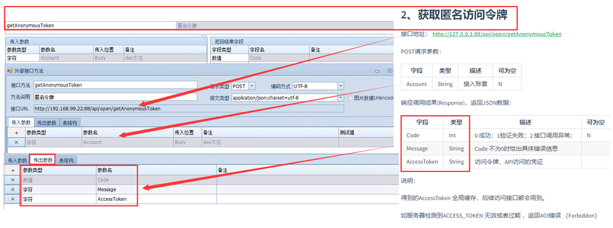Switch to the red-outlined 传出参数 tab
Image resolution: width=613 pixels, height=228 pixels.
[x=43, y=160]
